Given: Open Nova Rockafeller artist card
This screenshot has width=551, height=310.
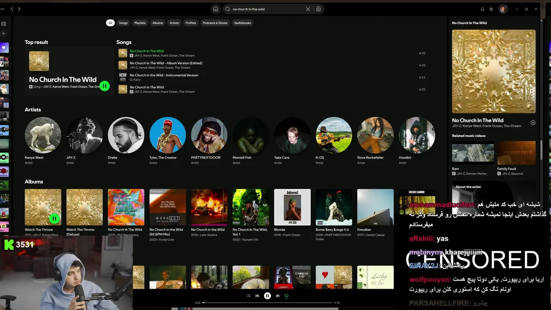Looking at the screenshot, I should coord(375,140).
